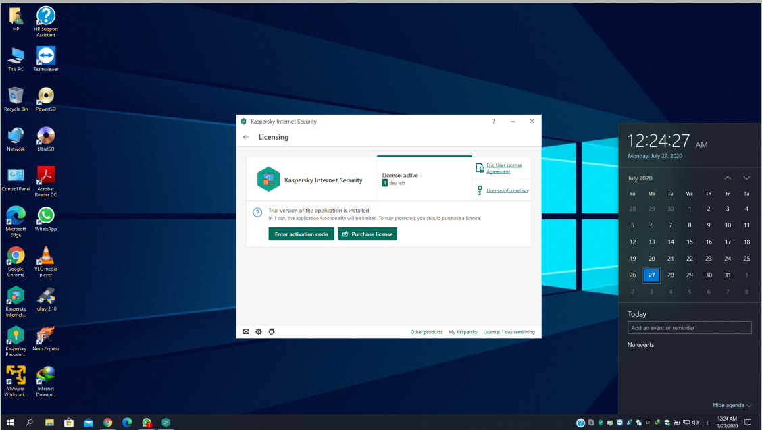This screenshot has height=430, width=762.
Task: Select the VLC media player desktop icon
Action: click(46, 262)
